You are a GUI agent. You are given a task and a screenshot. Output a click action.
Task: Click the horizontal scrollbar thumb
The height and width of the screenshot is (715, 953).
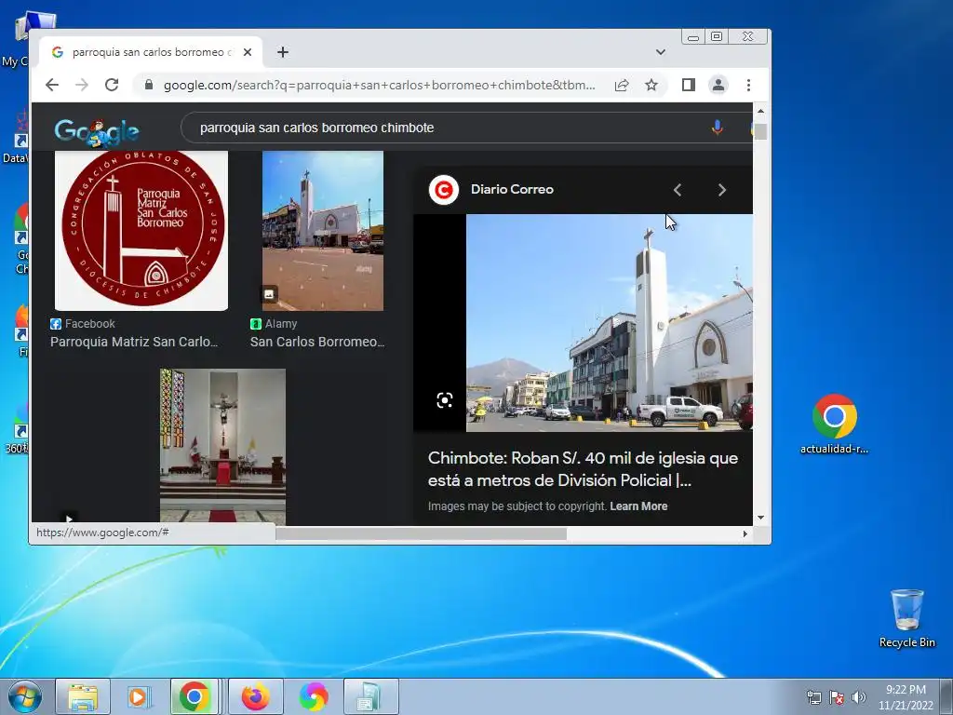pyautogui.click(x=421, y=533)
